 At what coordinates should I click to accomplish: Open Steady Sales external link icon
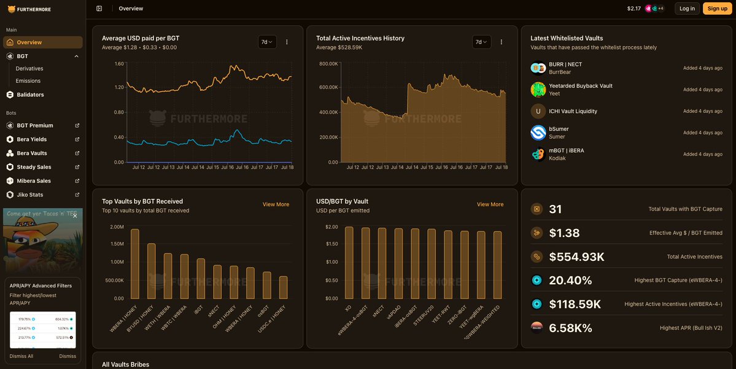point(77,166)
